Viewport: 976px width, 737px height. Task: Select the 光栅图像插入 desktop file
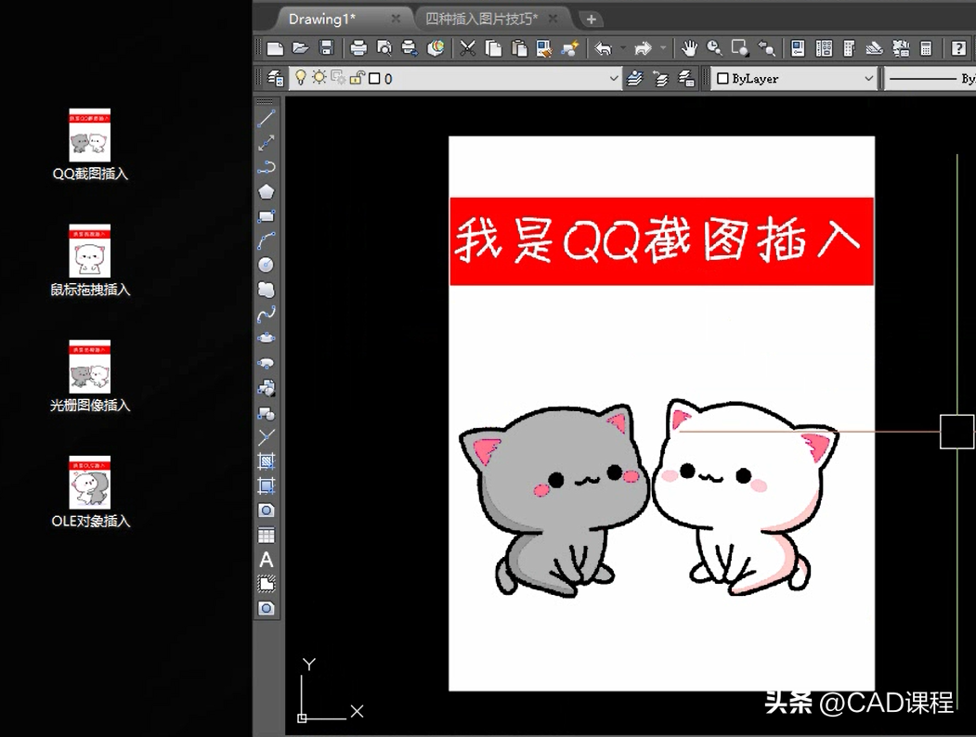point(90,376)
